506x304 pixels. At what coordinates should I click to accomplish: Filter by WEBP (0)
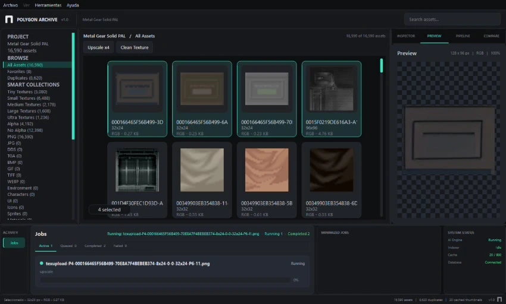point(16,182)
